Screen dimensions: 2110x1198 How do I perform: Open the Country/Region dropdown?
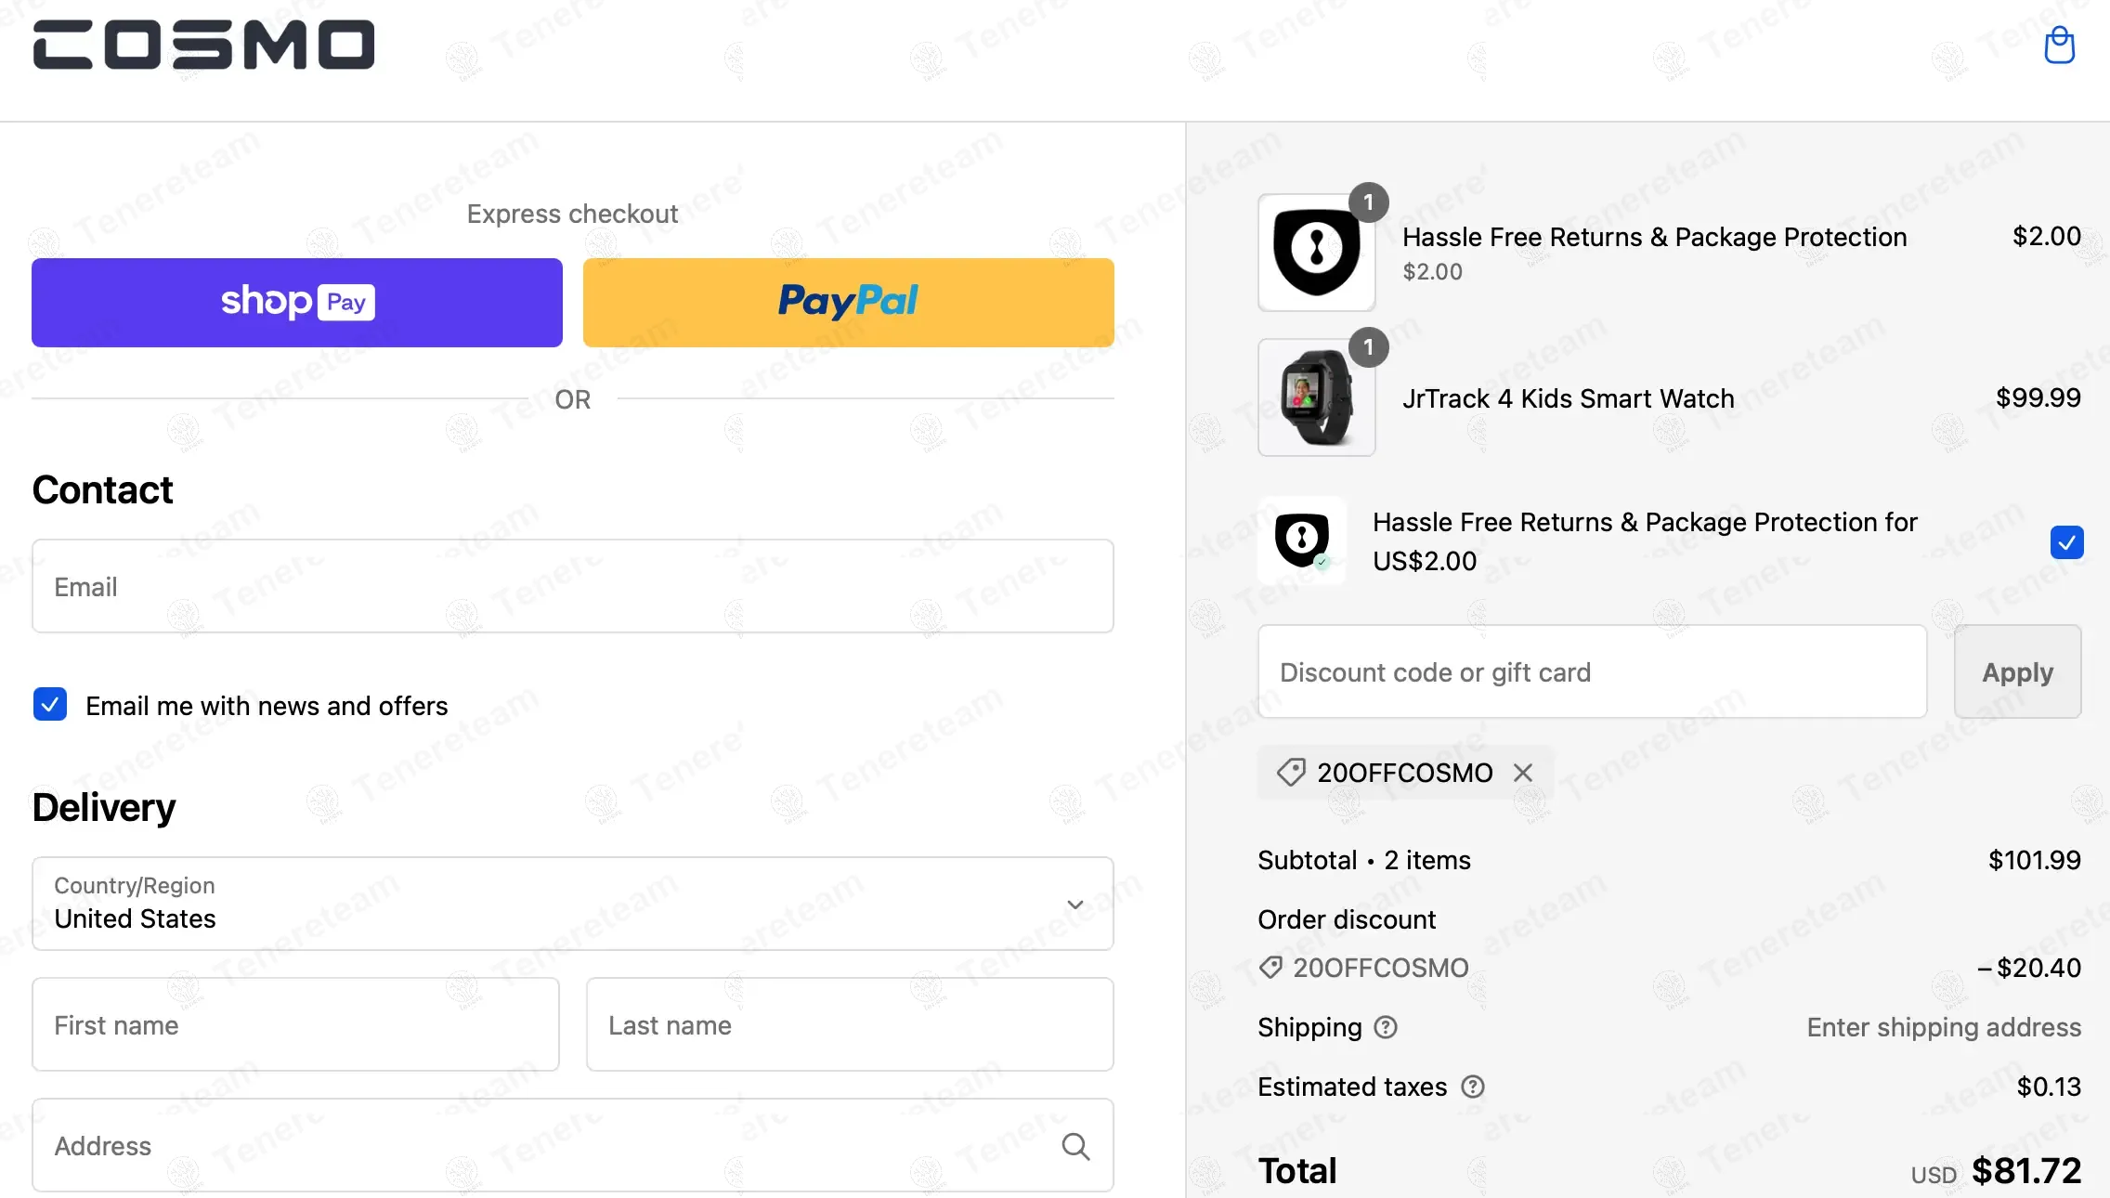point(572,904)
